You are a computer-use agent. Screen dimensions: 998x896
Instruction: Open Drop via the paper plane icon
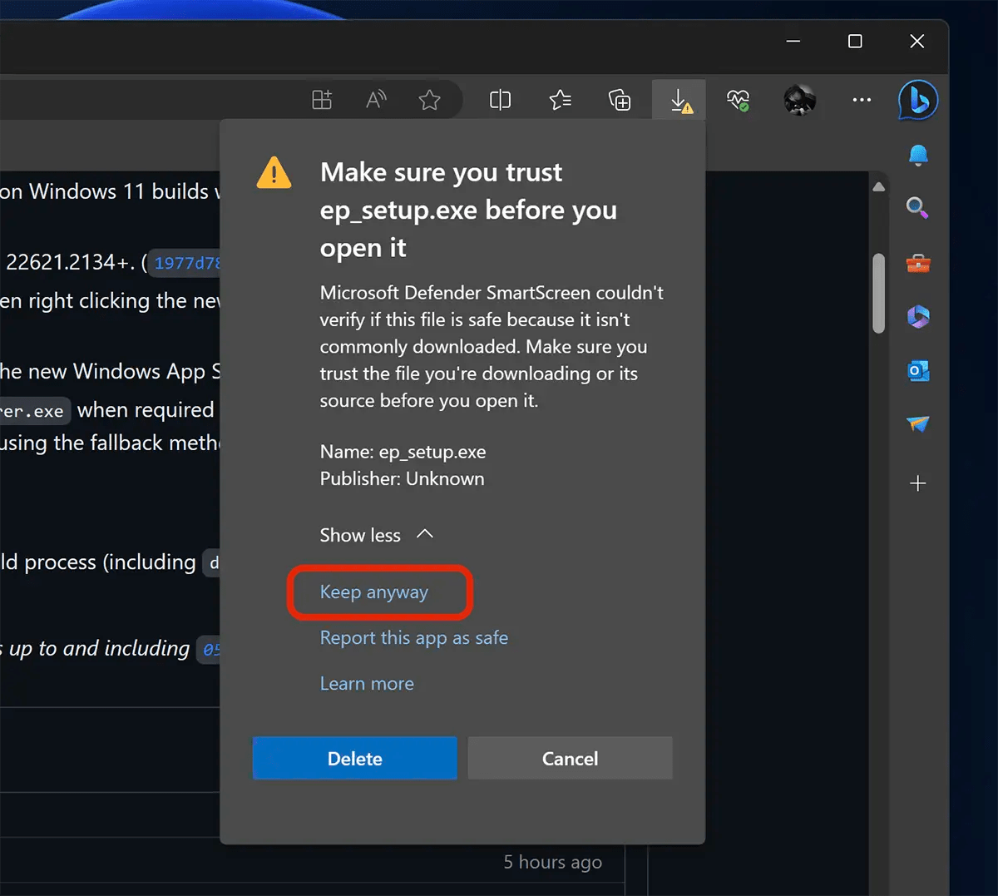coord(917,423)
